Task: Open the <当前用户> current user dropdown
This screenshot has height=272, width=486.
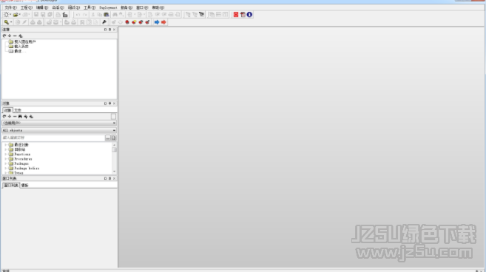Action: (59, 123)
